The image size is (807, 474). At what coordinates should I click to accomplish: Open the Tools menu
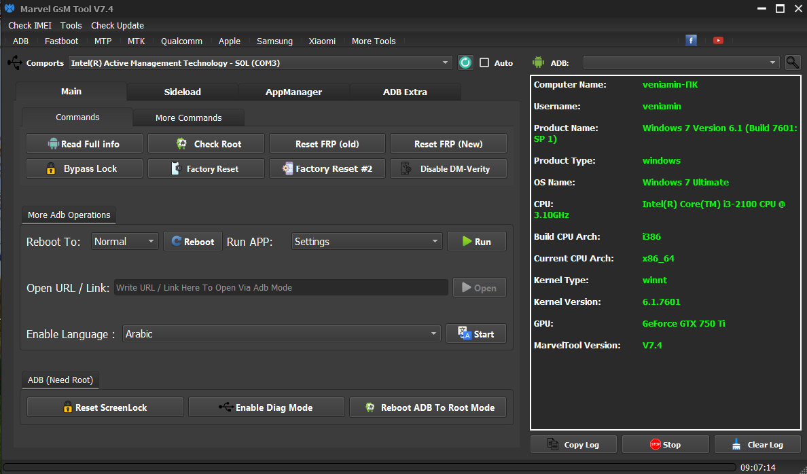tap(71, 25)
